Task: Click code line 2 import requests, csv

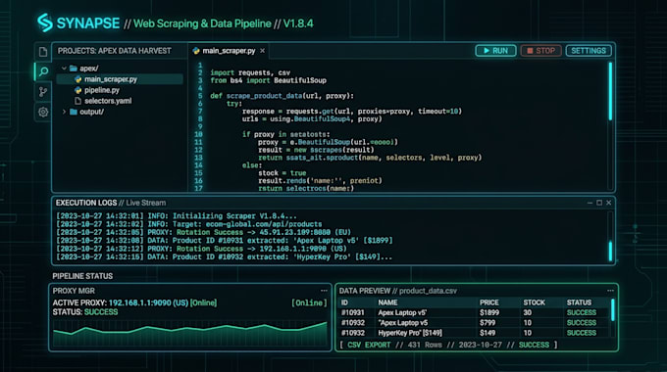Action: coord(250,72)
